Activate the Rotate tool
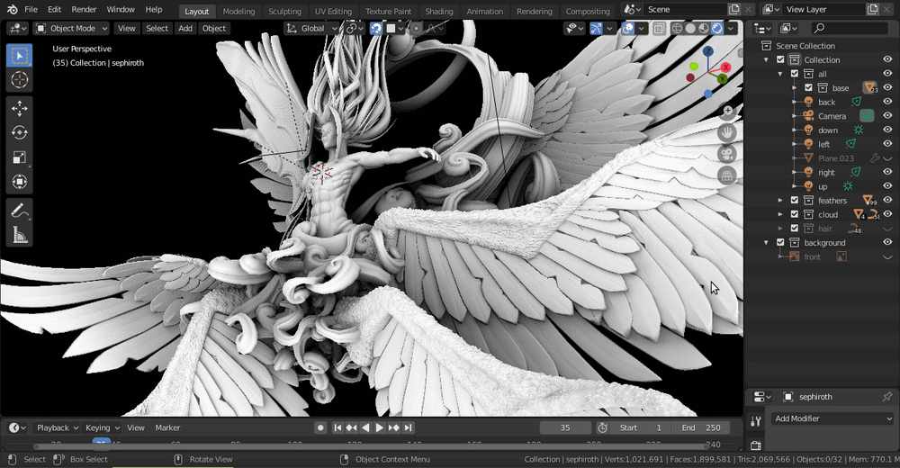The image size is (900, 468). click(19, 133)
